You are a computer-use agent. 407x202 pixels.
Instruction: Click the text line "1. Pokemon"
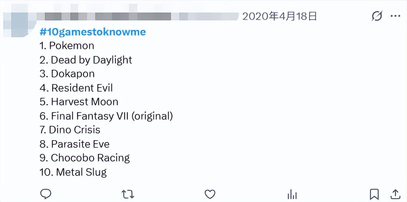[x=67, y=46]
